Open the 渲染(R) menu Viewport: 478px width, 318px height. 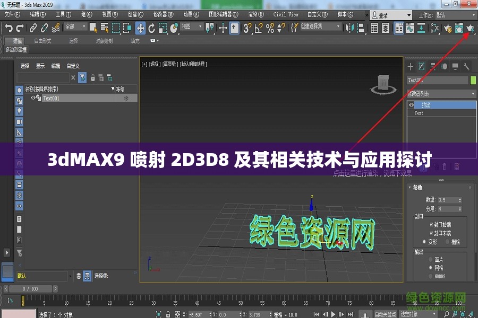pos(256,14)
